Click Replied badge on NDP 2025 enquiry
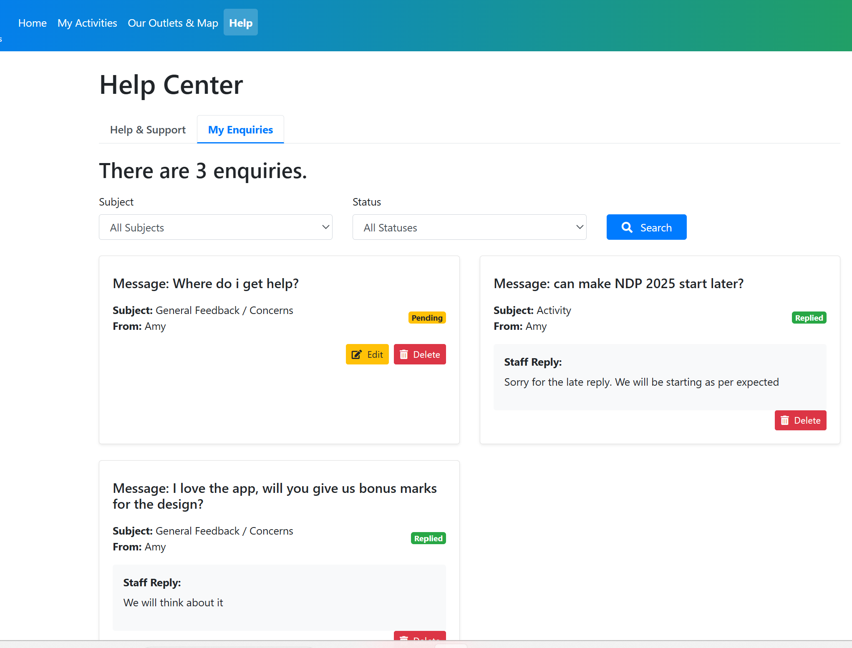852x648 pixels. 809,318
